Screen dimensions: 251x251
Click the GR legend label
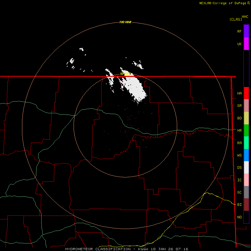(239, 106)
